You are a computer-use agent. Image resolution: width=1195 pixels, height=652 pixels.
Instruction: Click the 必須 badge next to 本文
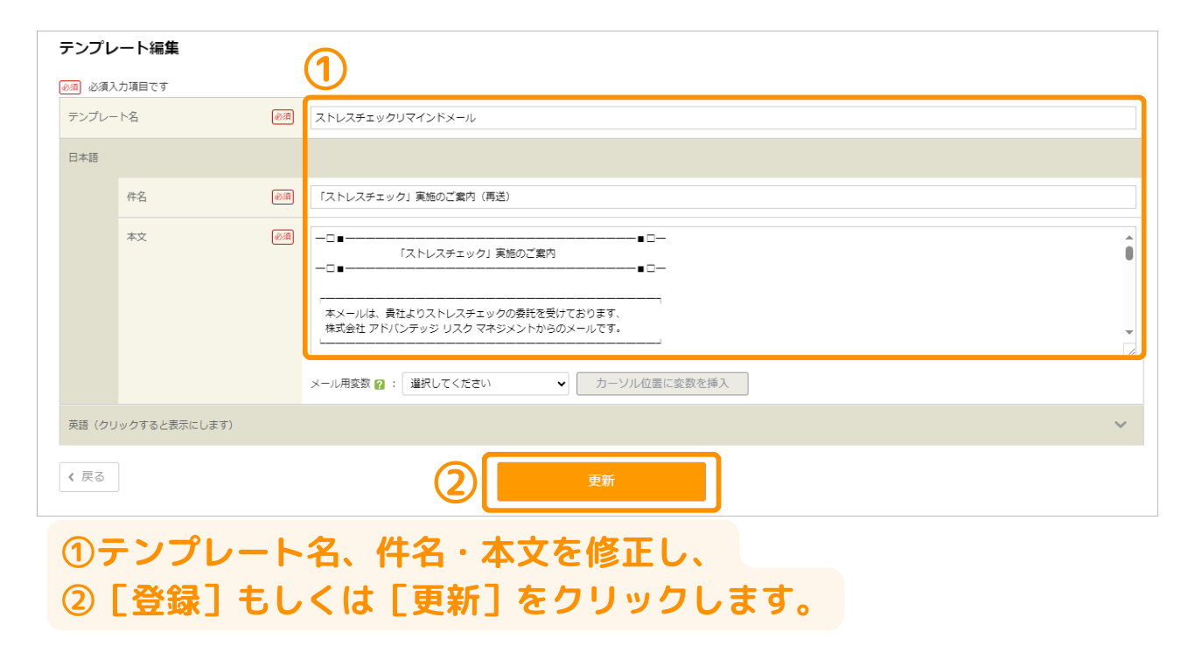click(x=283, y=237)
